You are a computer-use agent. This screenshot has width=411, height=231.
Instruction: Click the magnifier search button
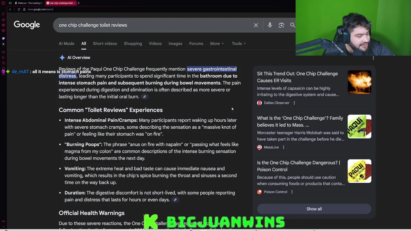click(x=293, y=25)
